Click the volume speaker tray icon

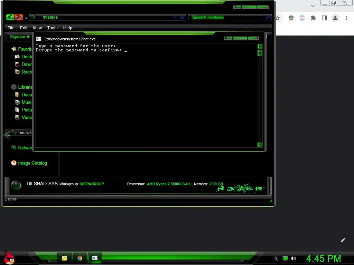[x=294, y=258]
